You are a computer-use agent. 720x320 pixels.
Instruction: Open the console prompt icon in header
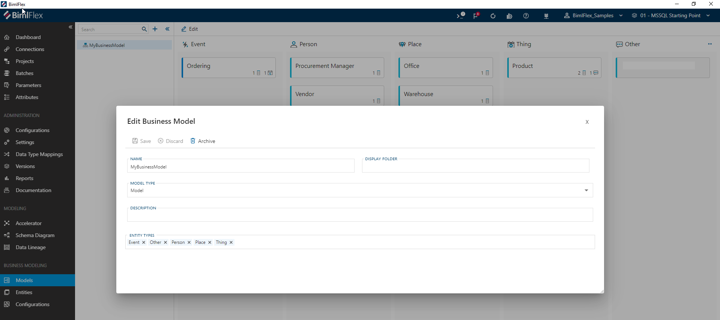(x=460, y=16)
